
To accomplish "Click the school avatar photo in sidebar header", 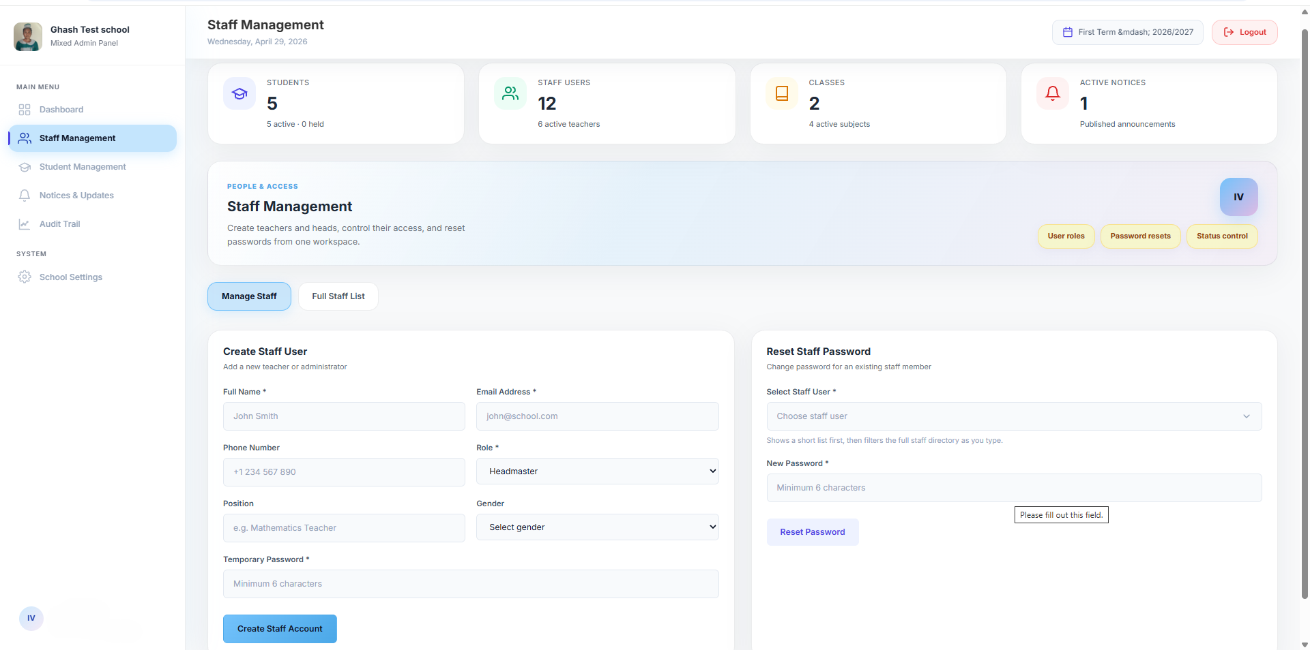I will (28, 37).
